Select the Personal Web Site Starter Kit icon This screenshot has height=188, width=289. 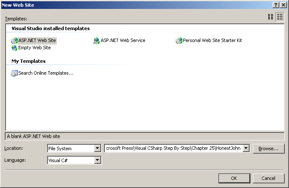[179, 41]
